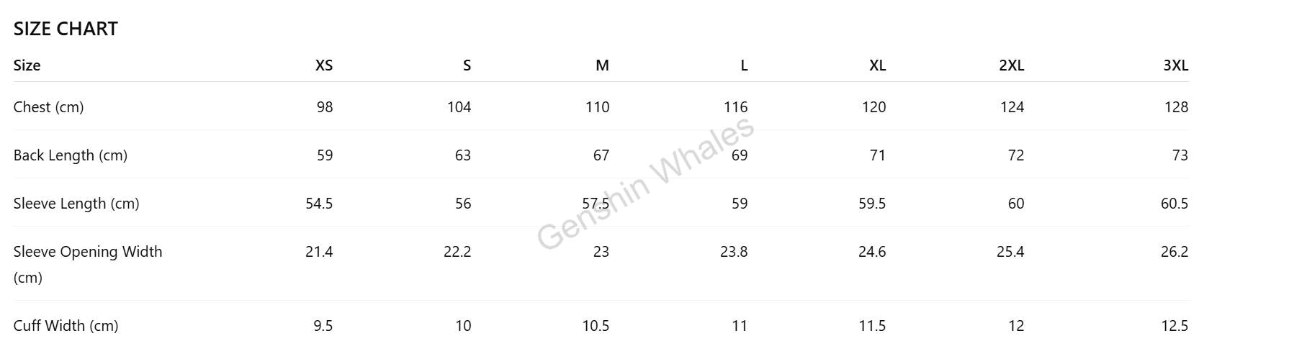Click the SIZE CHART heading

pos(66,29)
